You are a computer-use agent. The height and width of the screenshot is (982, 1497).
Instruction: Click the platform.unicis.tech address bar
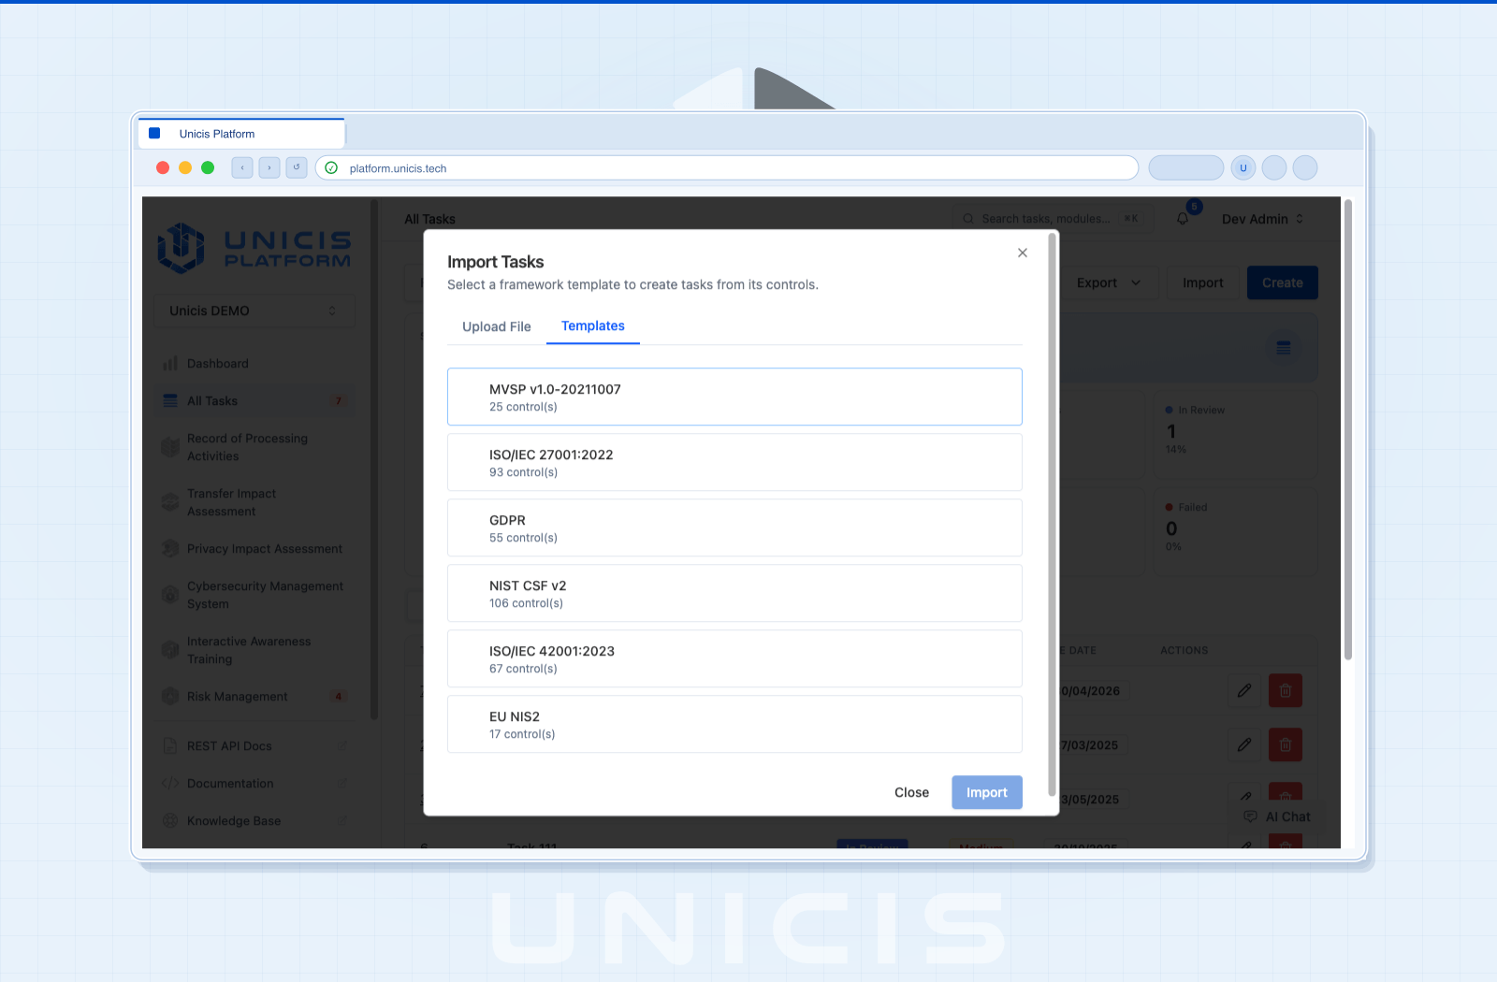[x=727, y=168]
